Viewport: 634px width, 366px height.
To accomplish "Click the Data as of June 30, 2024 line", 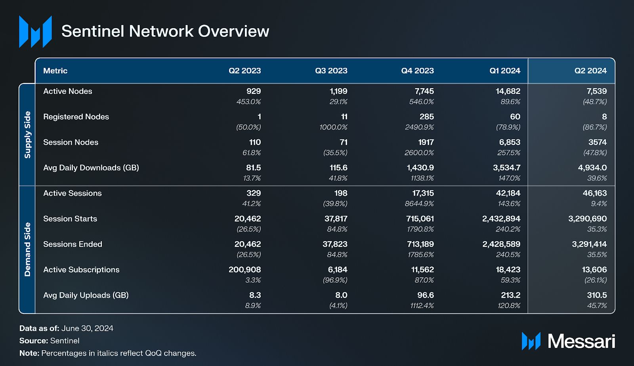I will click(66, 328).
